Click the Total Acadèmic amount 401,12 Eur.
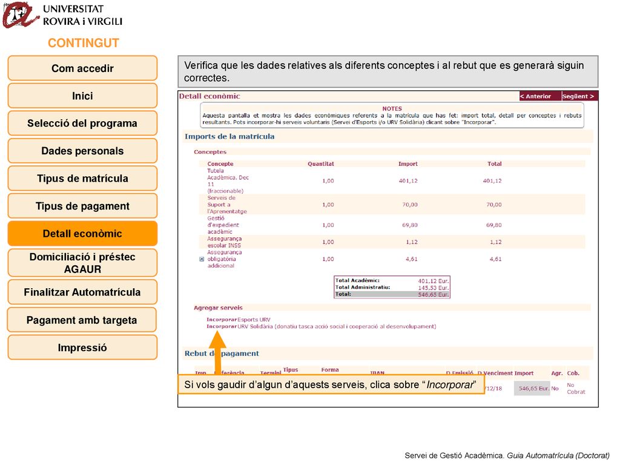The width and height of the screenshot is (620, 465). 434,281
